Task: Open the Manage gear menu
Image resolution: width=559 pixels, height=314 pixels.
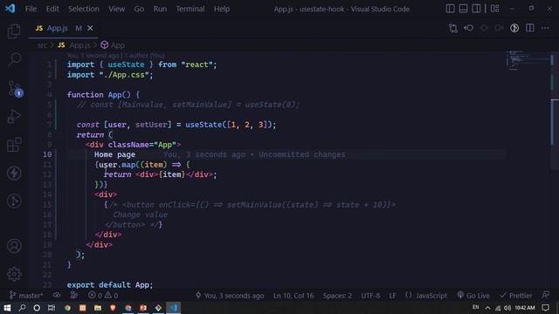Action: pos(14,274)
